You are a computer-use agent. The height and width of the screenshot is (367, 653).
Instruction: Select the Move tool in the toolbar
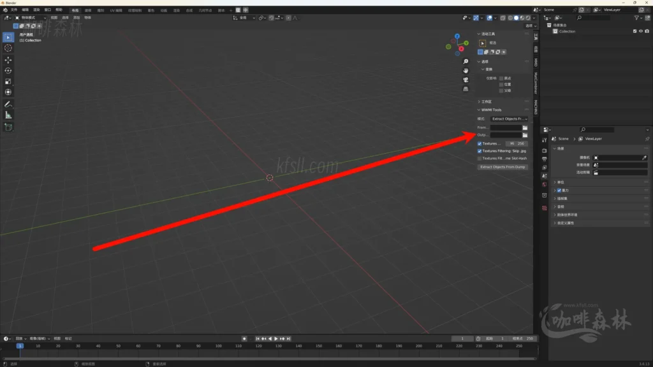(x=8, y=59)
